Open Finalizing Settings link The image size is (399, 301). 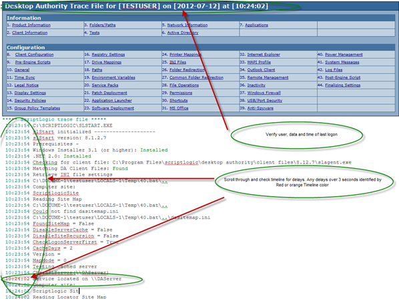(x=343, y=85)
